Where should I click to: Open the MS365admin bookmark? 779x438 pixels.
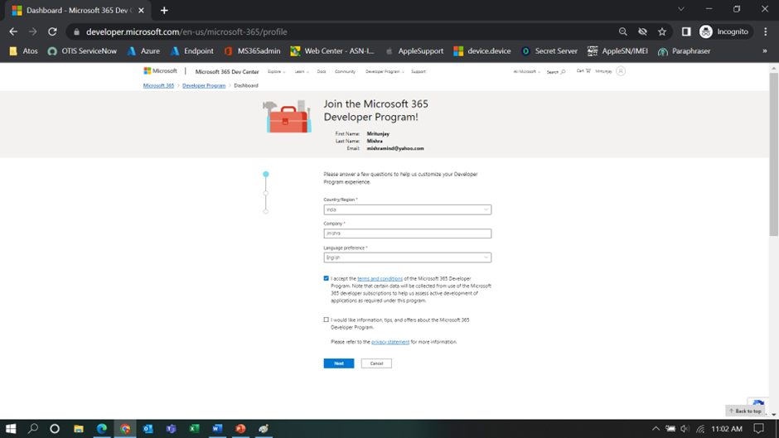252,51
